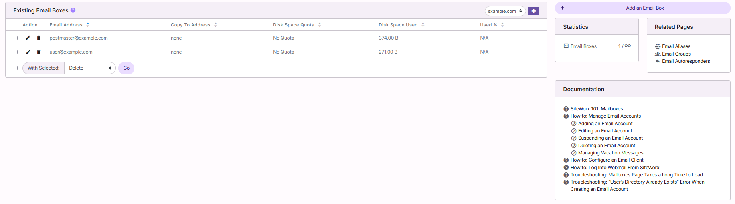Click Add an Email Box button
Image resolution: width=735 pixels, height=204 pixels.
(x=642, y=8)
